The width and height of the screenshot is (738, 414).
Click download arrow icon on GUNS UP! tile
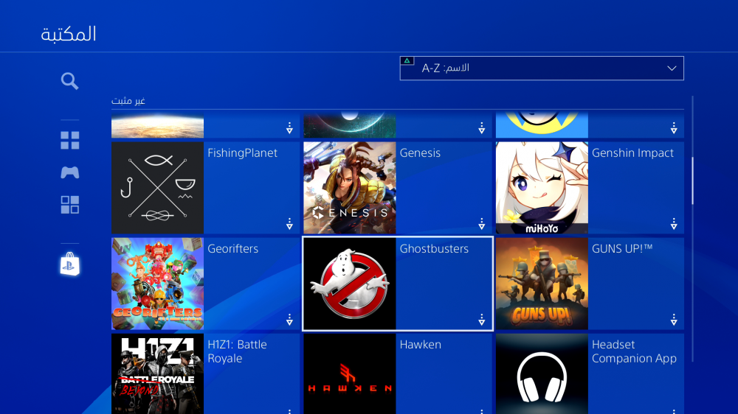pos(674,320)
